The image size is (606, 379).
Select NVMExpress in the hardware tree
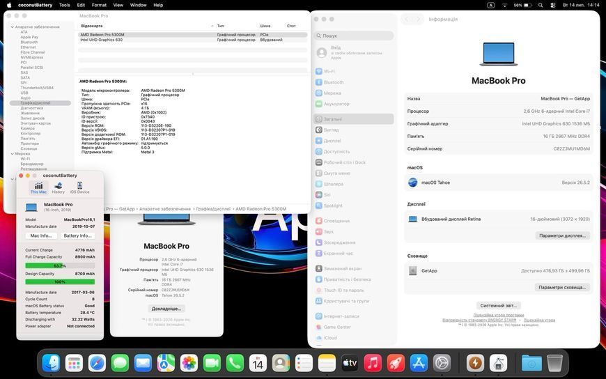click(31, 57)
